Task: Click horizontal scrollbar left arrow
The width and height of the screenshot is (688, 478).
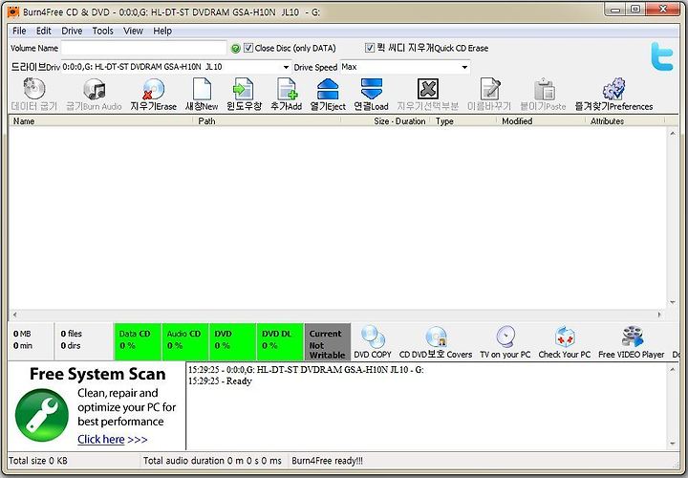Action: point(14,315)
